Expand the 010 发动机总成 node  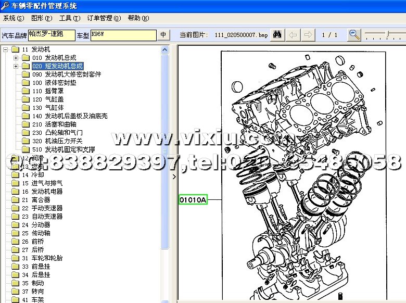(16, 58)
